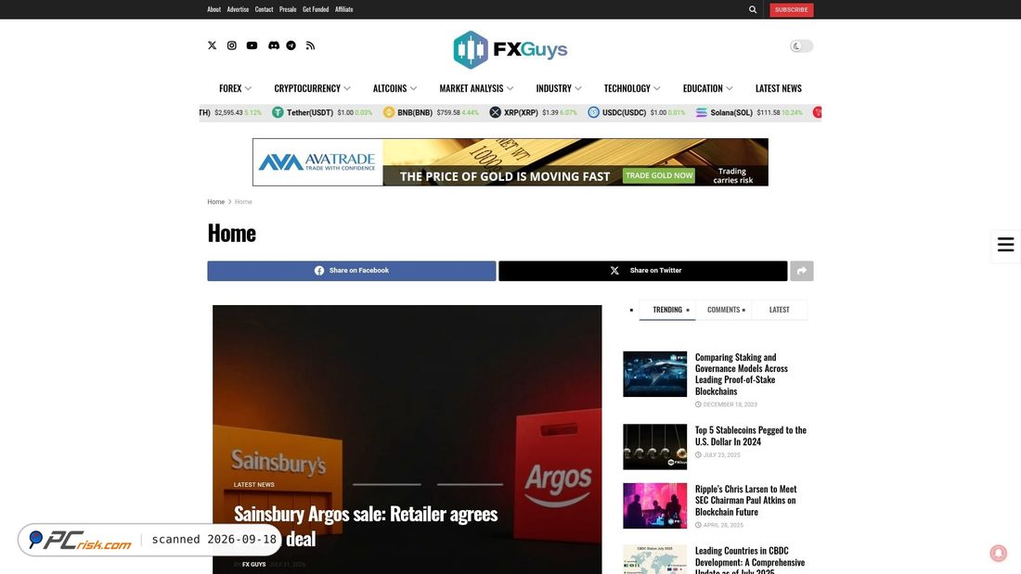This screenshot has width=1021, height=574.
Task: Click the AvaTrade logo in banner
Action: (317, 162)
